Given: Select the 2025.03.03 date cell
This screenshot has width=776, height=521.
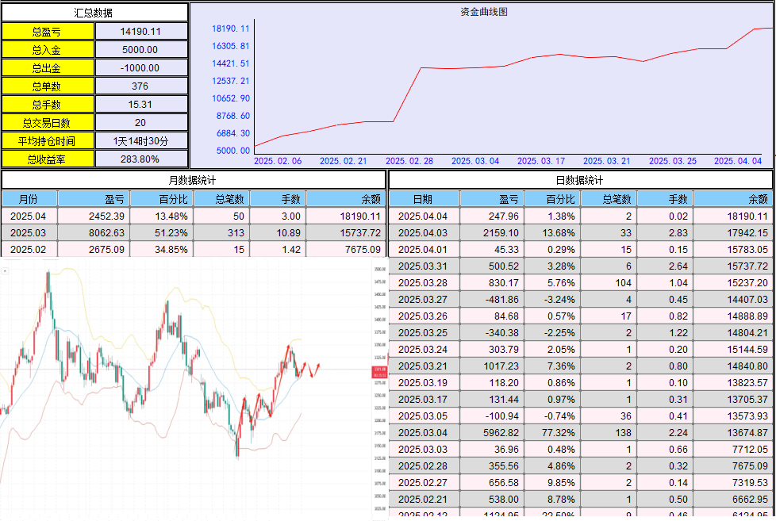Looking at the screenshot, I should click(424, 450).
